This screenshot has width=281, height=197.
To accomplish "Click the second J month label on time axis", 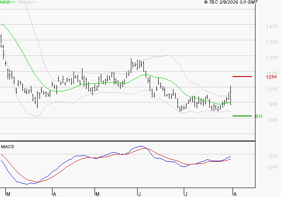I will click(186, 194).
